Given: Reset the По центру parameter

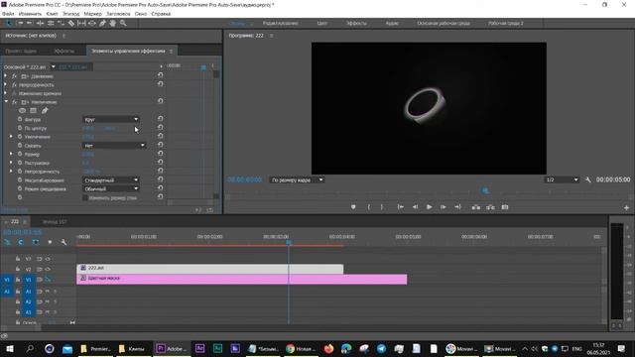Looking at the screenshot, I should pyautogui.click(x=161, y=128).
